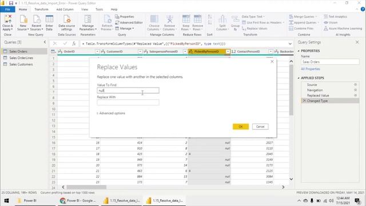The width and height of the screenshot is (366, 206).
Task: Click Cancel in Replace Values dialog
Action: [x=260, y=126]
